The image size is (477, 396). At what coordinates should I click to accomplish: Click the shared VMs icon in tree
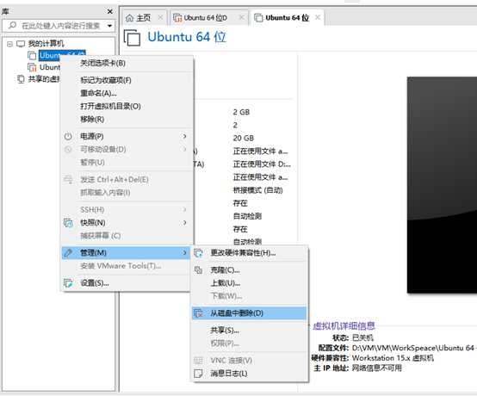tap(21, 79)
